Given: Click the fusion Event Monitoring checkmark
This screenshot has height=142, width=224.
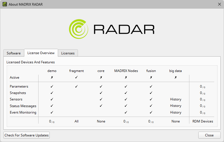Looking at the screenshot, I should tap(151, 112).
